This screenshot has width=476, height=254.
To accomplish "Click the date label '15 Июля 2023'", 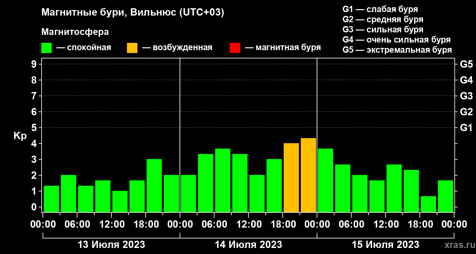I will 386,245.
